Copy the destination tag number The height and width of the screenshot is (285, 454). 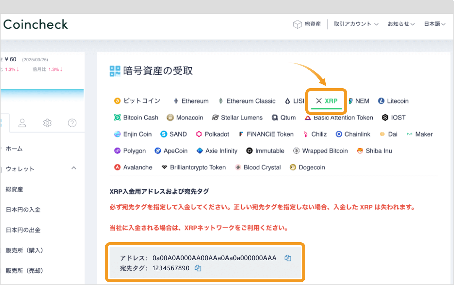coord(198,268)
